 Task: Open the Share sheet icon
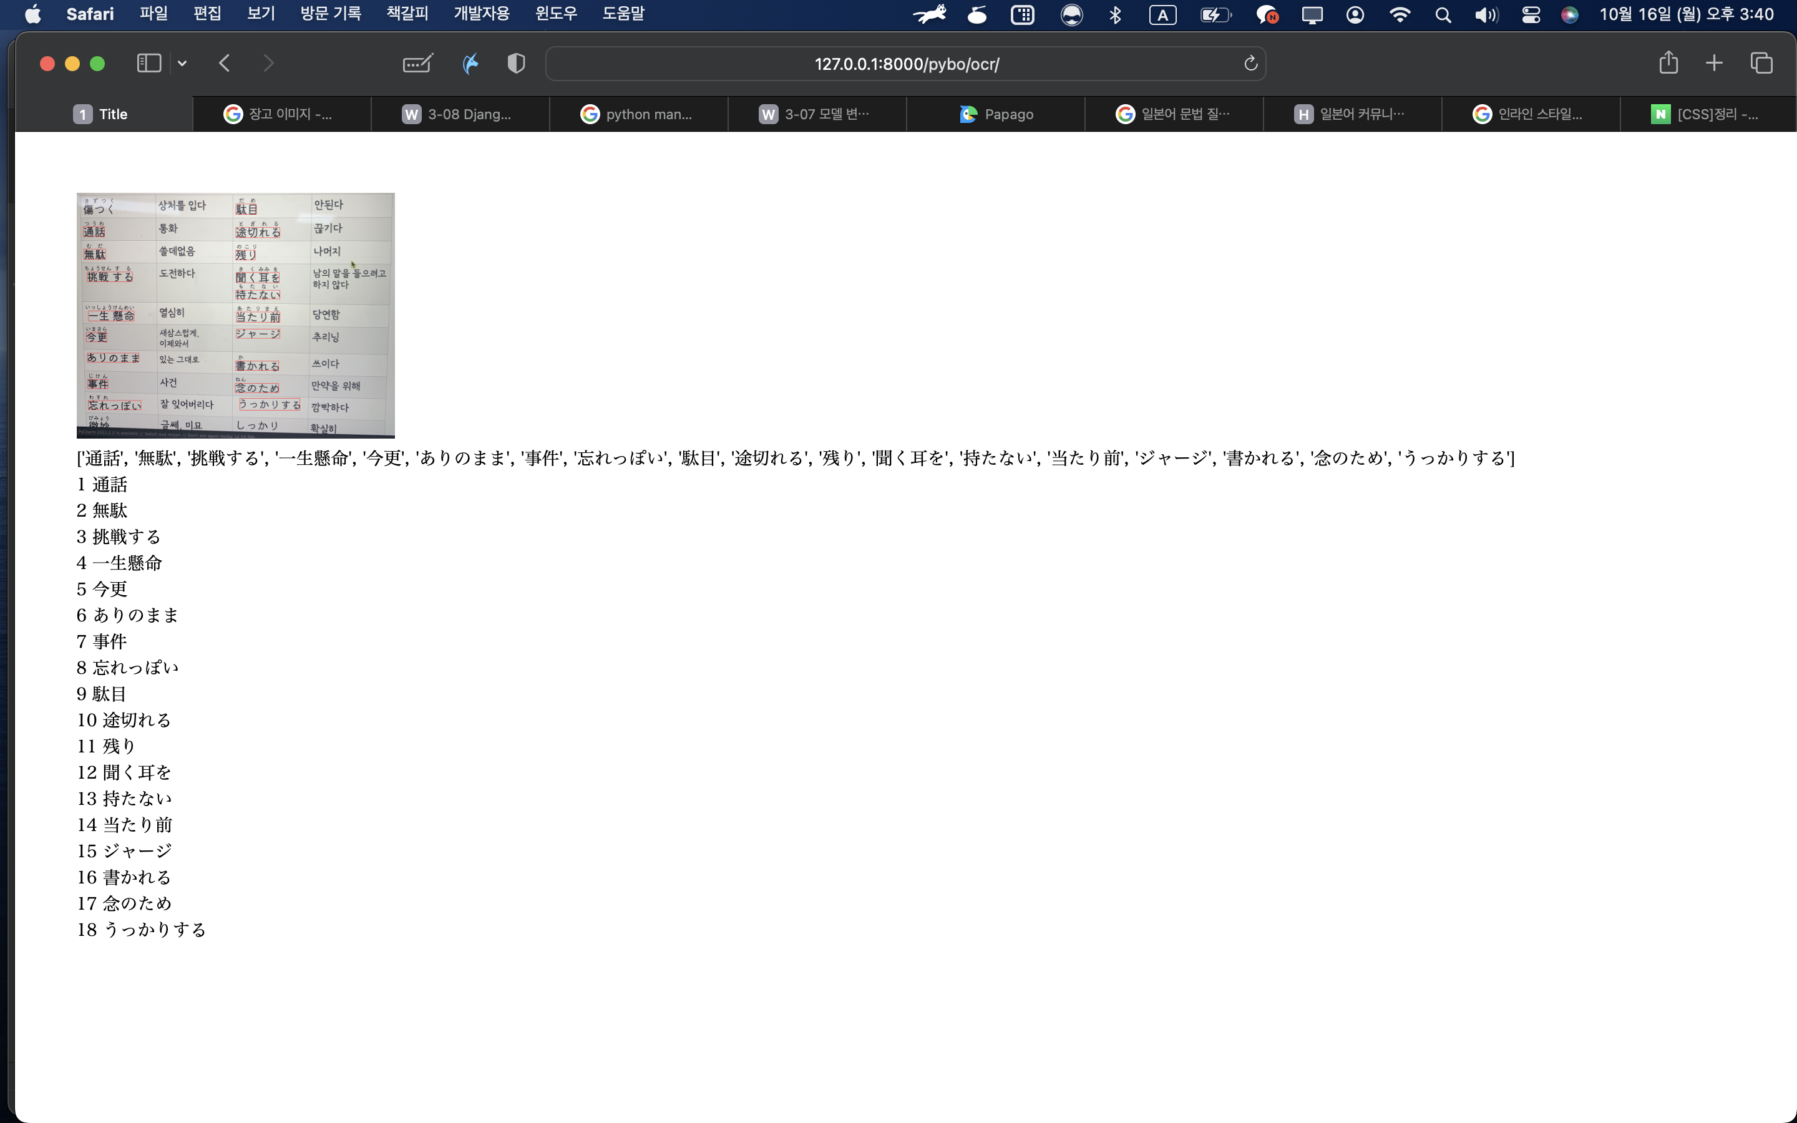(x=1668, y=63)
